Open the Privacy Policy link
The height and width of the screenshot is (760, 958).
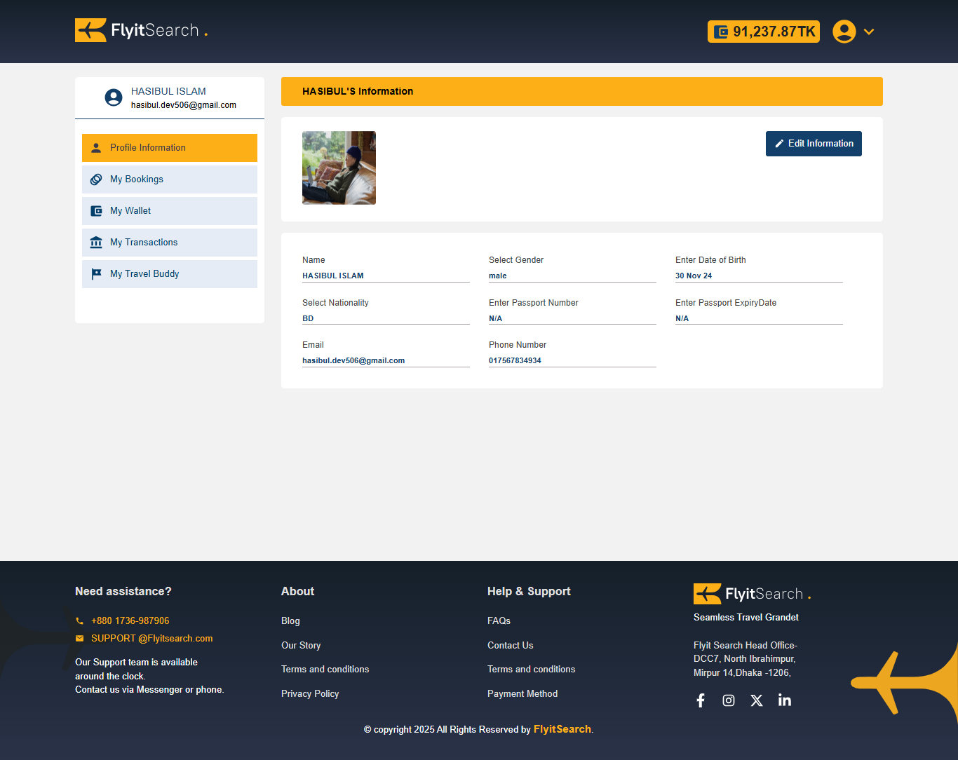click(310, 693)
